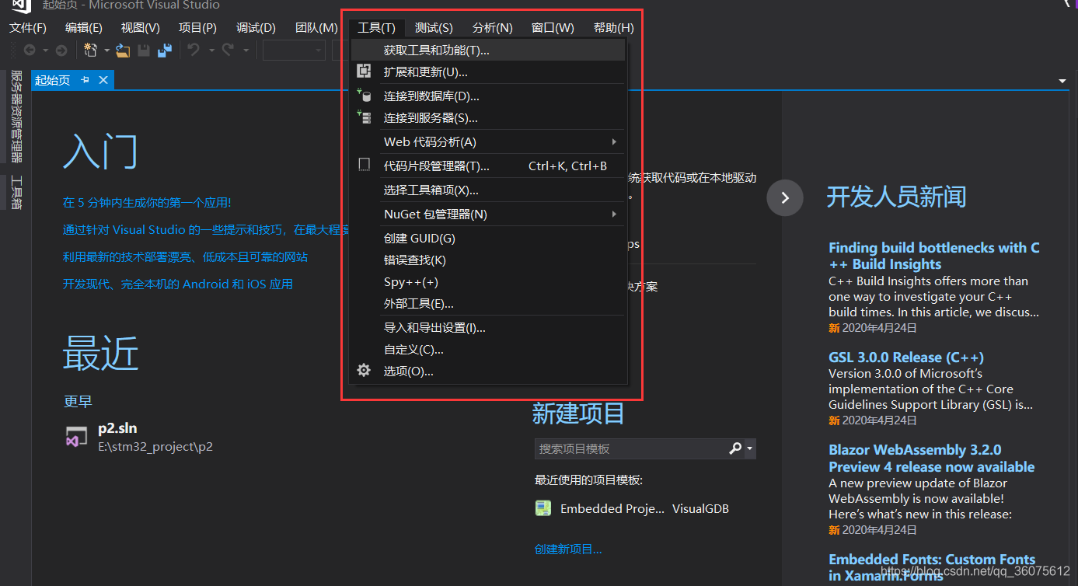Click the Undo toolbar icon
This screenshot has width=1078, height=586.
[194, 51]
